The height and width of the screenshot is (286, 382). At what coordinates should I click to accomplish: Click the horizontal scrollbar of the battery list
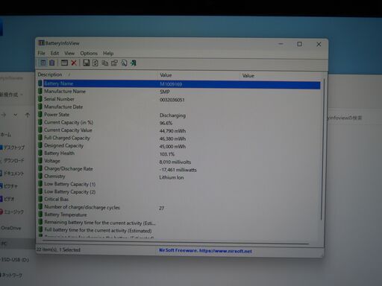coord(175,242)
